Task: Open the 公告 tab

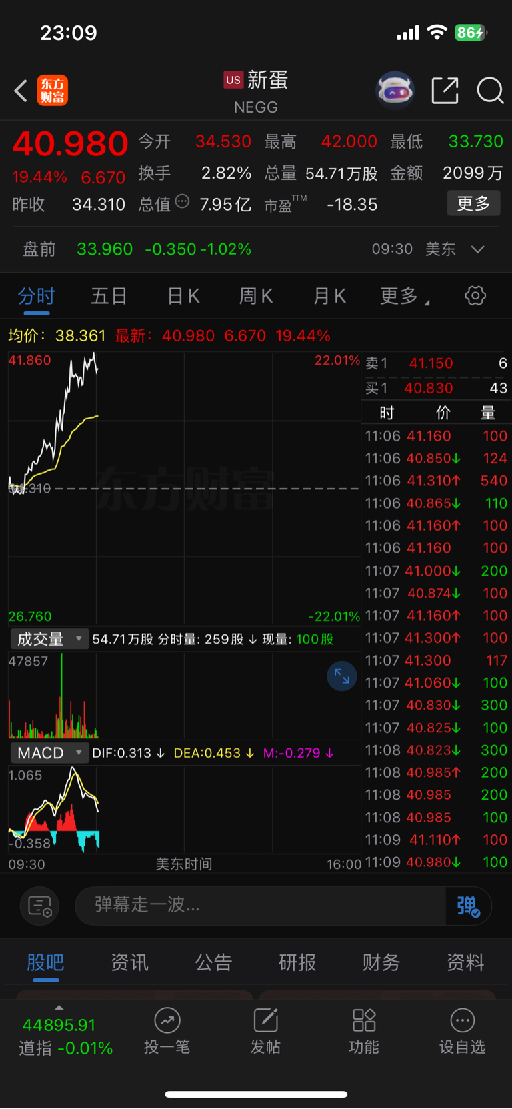Action: (x=213, y=962)
